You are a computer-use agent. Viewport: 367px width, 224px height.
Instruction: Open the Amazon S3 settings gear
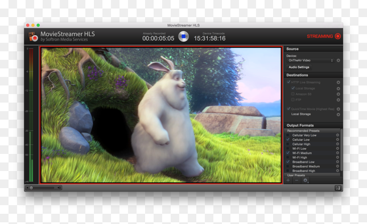coord(338,94)
